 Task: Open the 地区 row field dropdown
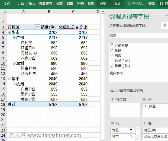click(x=131, y=130)
